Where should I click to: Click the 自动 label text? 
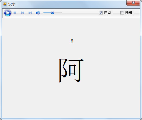[x=108, y=13]
